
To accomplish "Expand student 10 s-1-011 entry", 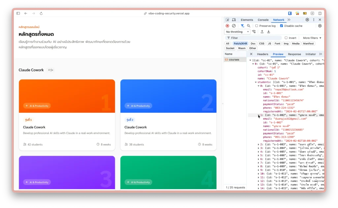I will [x=259, y=174].
